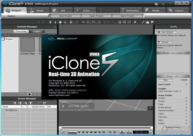Image resolution: width=193 pixels, height=136 pixels.
Task: Click the timeline scrubber track
Action: click(106, 128)
